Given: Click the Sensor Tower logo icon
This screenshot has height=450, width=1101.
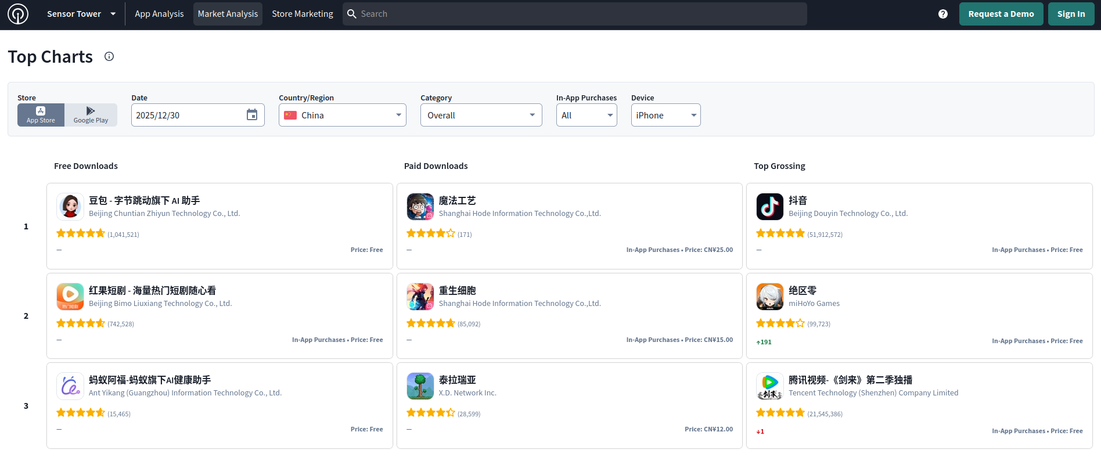Looking at the screenshot, I should [18, 14].
